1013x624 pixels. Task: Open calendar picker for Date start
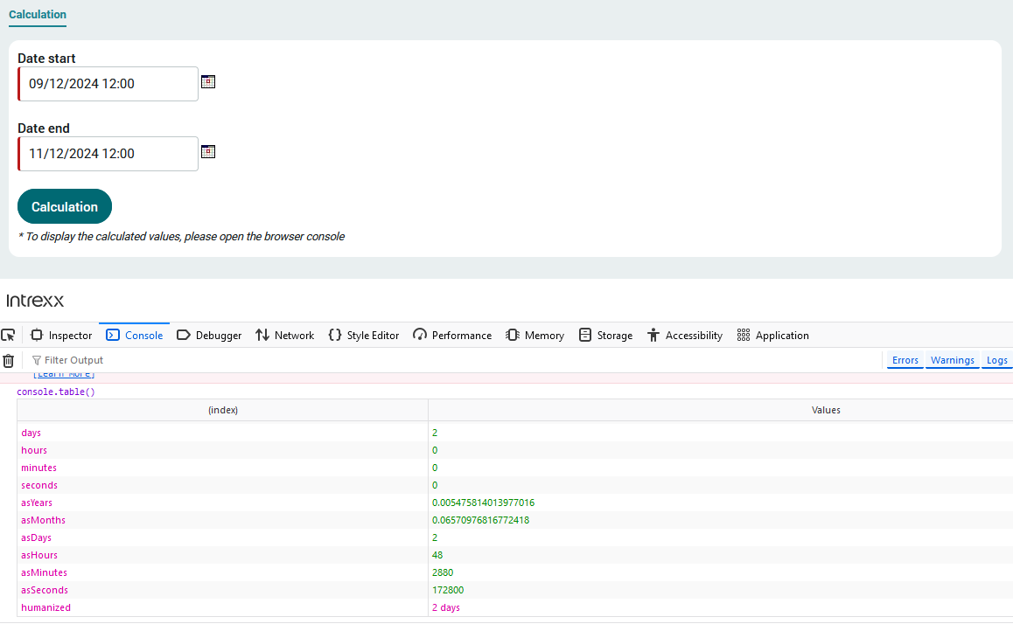coord(208,82)
